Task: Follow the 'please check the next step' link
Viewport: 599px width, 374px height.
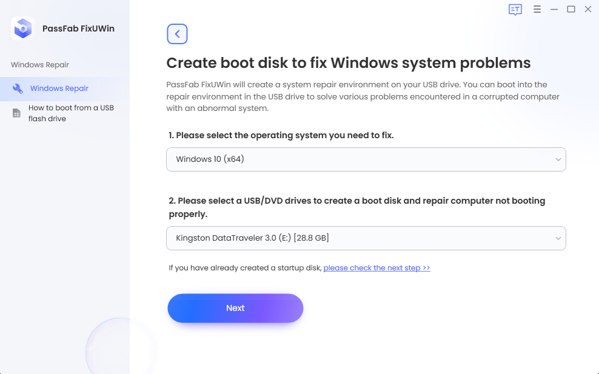Action: (x=376, y=268)
